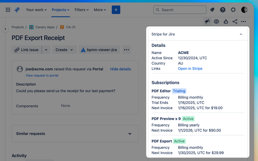This screenshot has width=258, height=161.
Task: Expand the Similar requests section
Action: (x=75, y=134)
